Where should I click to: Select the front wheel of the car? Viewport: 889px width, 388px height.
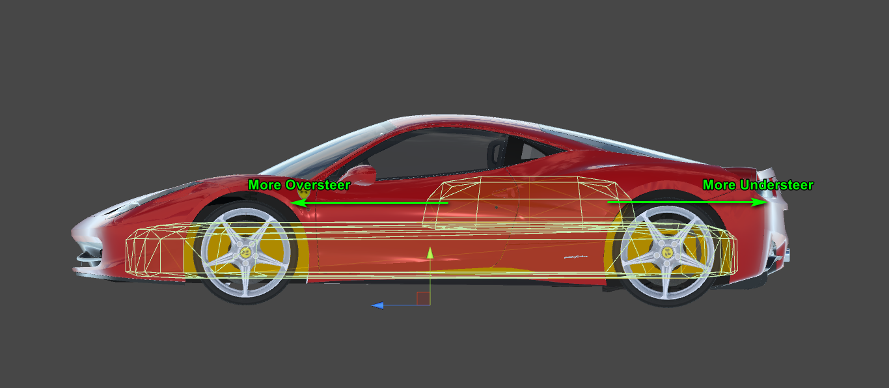(x=246, y=253)
